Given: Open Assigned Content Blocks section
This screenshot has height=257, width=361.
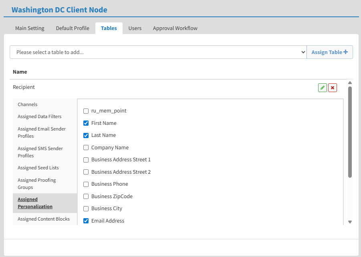Looking at the screenshot, I should coord(44,219).
